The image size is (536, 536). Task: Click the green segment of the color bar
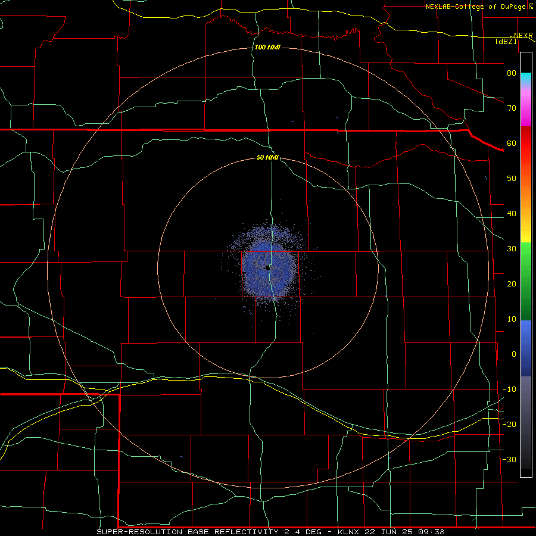coord(526,281)
